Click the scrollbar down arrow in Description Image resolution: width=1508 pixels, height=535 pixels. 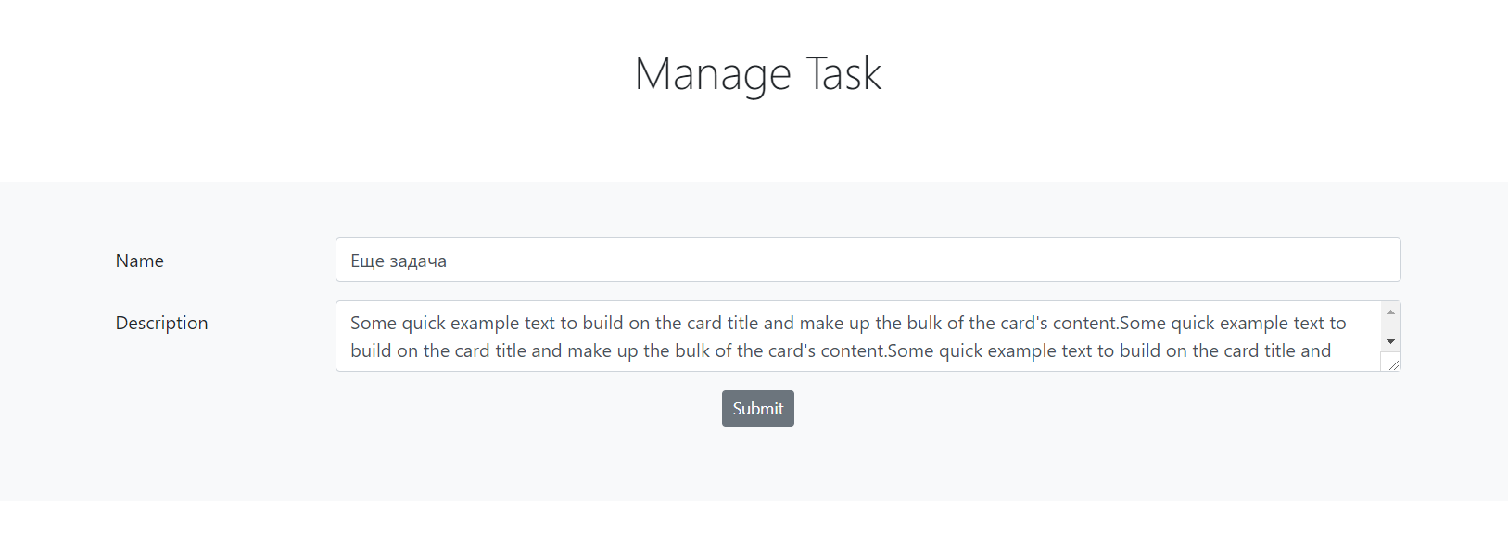click(x=1390, y=341)
